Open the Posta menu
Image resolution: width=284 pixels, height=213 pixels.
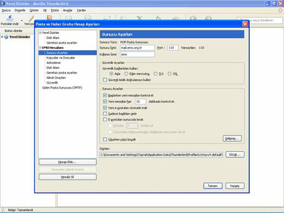[55, 10]
